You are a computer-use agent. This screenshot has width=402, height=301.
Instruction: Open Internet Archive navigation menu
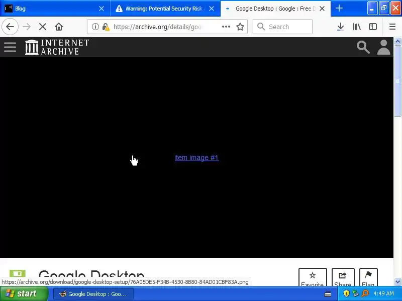click(x=10, y=47)
